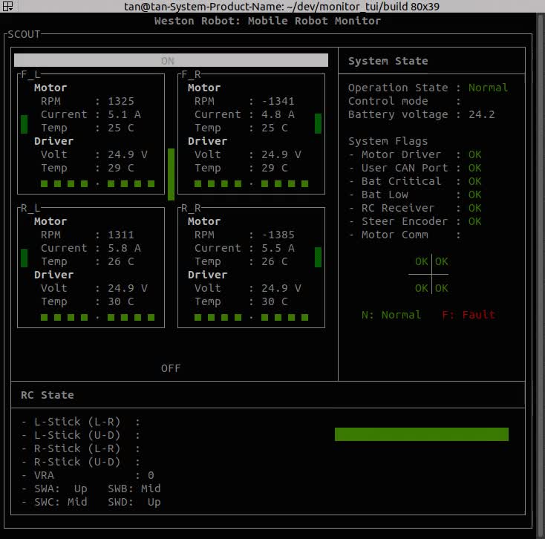This screenshot has height=539, width=545.
Task: Click the R_R driver temp 30 C
Action: [x=275, y=301]
